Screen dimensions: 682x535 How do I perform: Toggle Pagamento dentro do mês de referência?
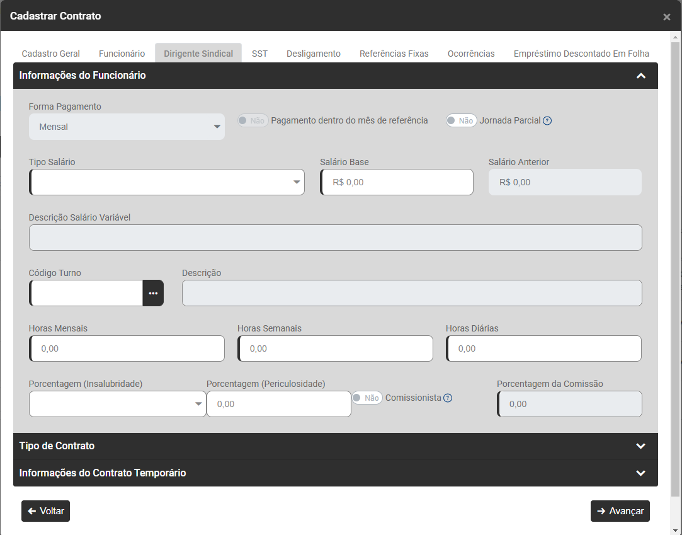[253, 120]
